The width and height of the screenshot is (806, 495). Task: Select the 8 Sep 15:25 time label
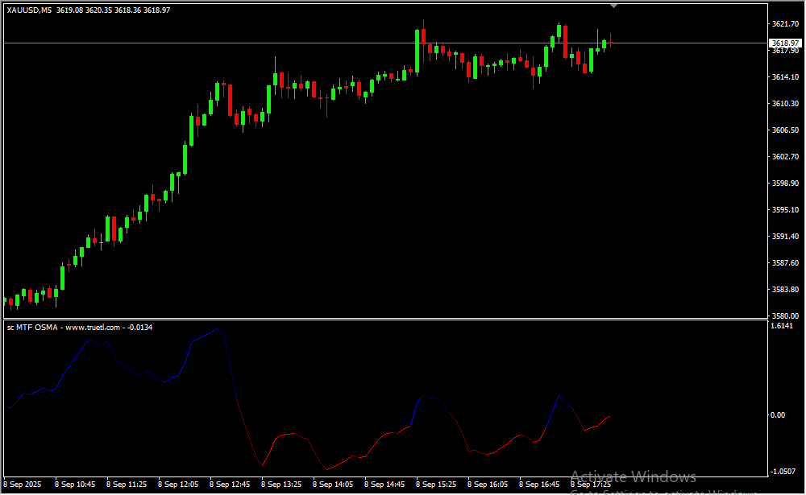click(436, 485)
